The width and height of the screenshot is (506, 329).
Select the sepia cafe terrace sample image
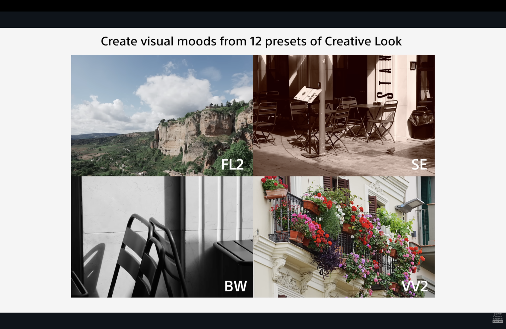click(344, 115)
